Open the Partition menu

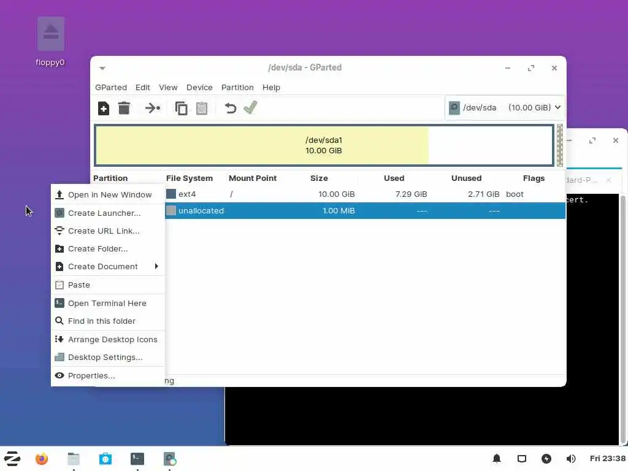[237, 87]
